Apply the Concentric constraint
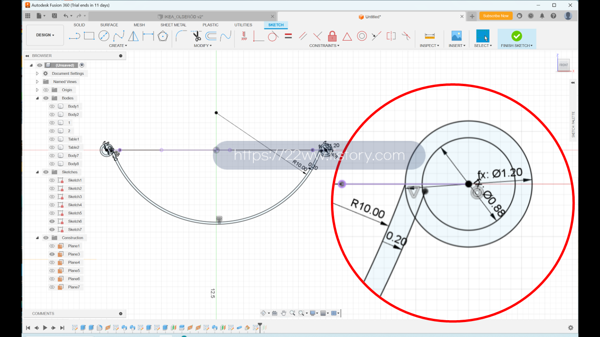 (362, 36)
